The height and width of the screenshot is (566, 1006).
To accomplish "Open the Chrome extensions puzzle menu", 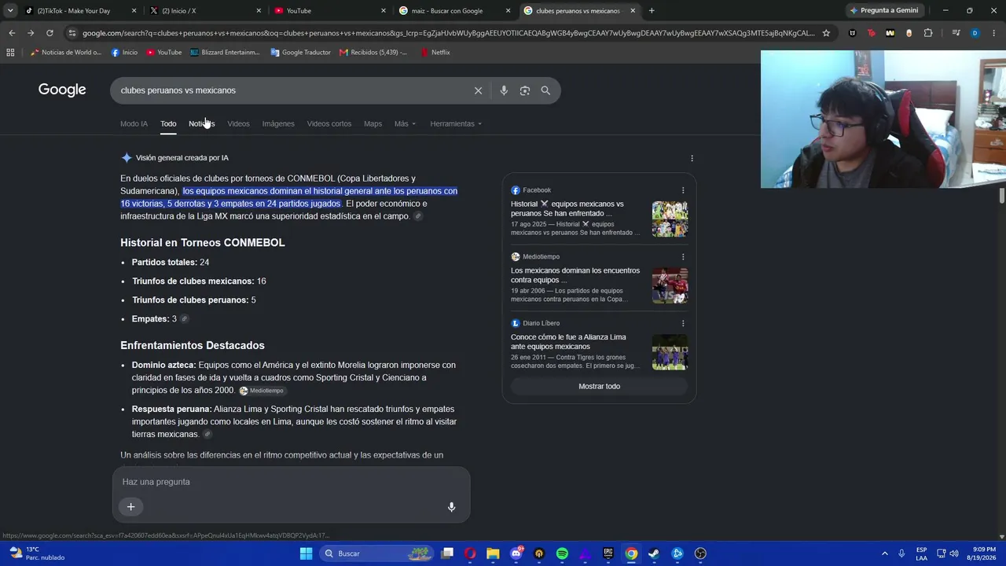I will (x=928, y=33).
